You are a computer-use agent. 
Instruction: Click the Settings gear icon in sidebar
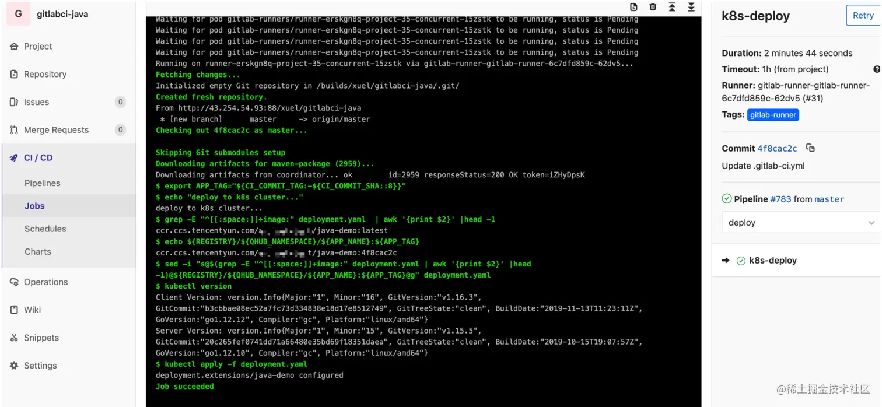pyautogui.click(x=14, y=366)
